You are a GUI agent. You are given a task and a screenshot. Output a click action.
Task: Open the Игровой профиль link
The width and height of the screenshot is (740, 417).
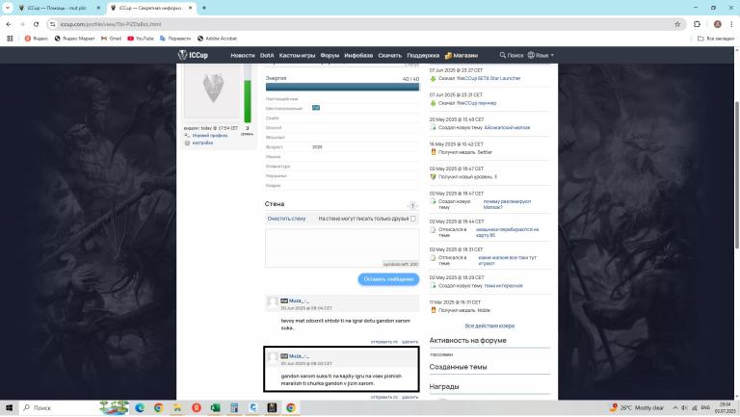pyautogui.click(x=209, y=136)
